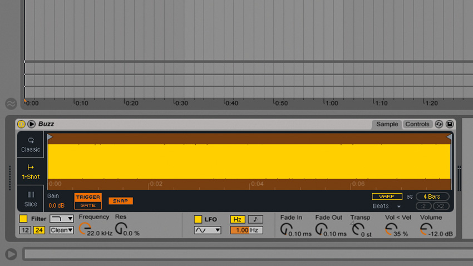Click the yellow waveform display
This screenshot has height=266, width=473.
(249, 161)
